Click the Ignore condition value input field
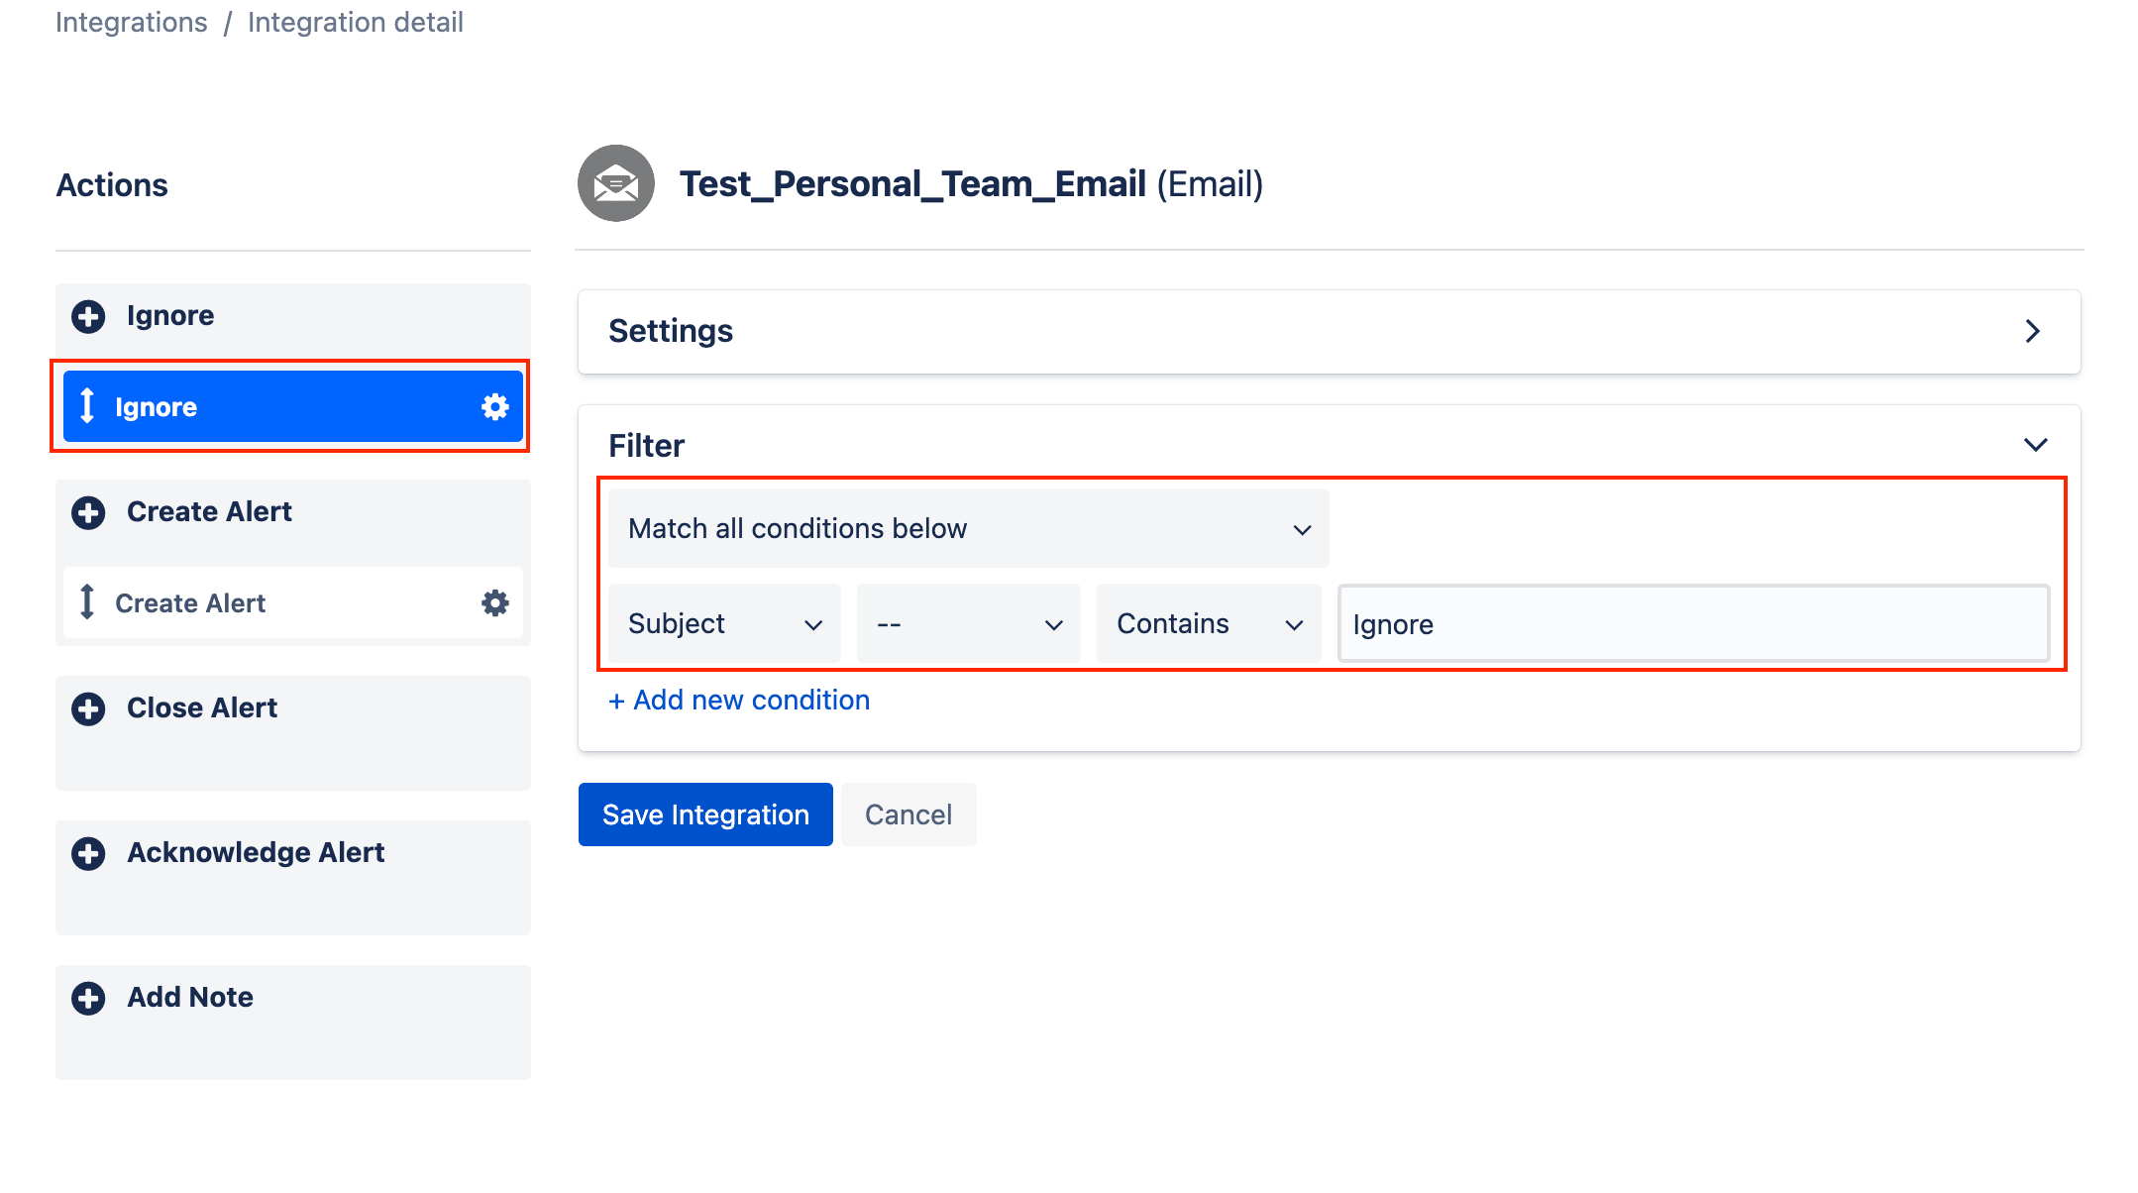The image size is (2138, 1193). click(1694, 623)
